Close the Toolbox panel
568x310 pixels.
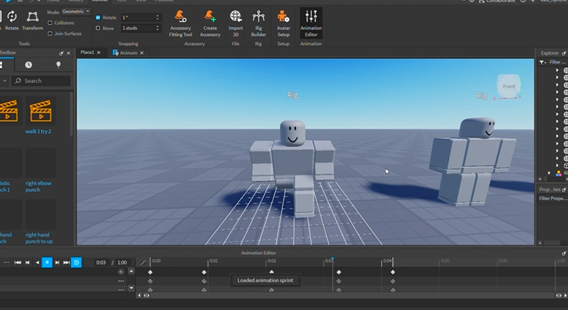pyautogui.click(x=69, y=53)
